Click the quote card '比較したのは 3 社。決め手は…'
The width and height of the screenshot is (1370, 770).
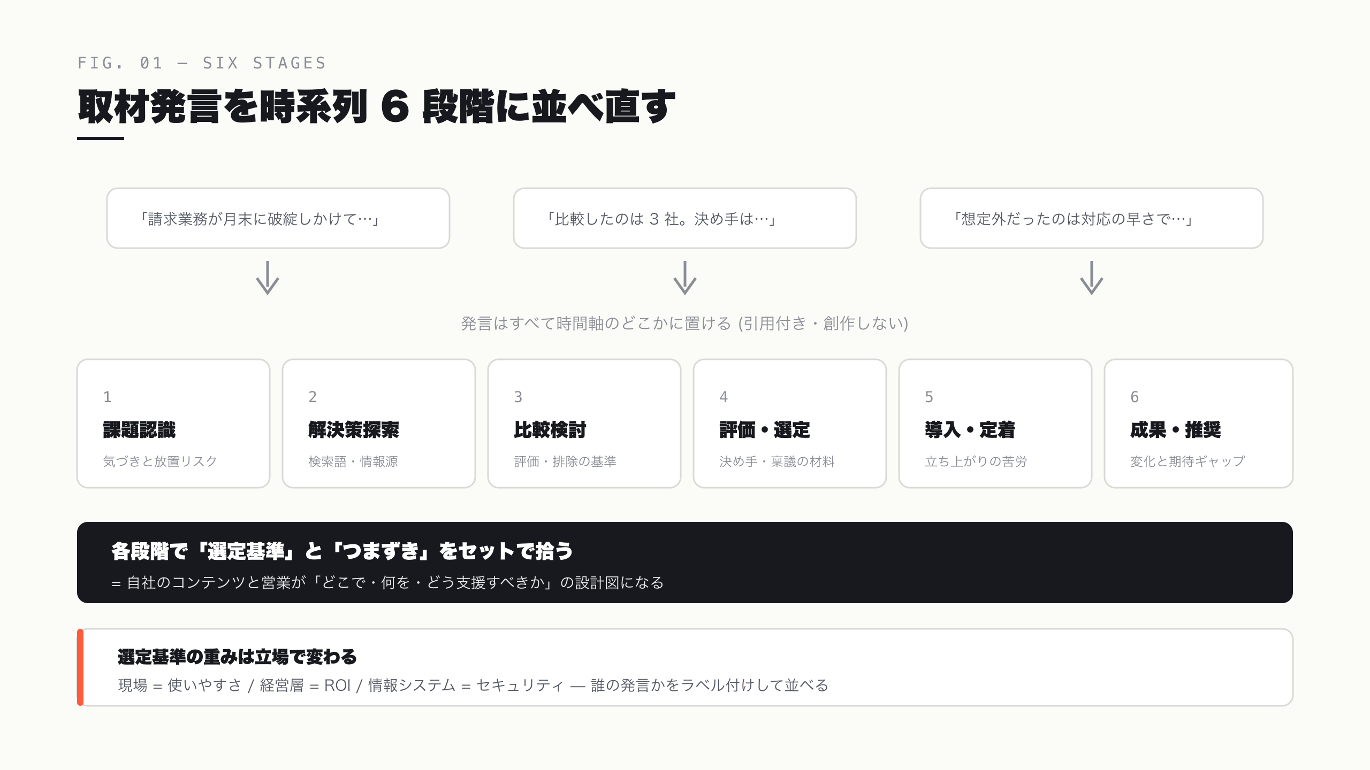click(x=685, y=218)
